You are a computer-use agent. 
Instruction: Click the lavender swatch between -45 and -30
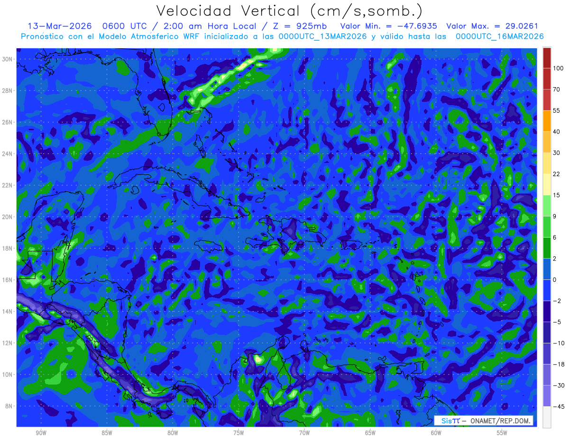[547, 396]
